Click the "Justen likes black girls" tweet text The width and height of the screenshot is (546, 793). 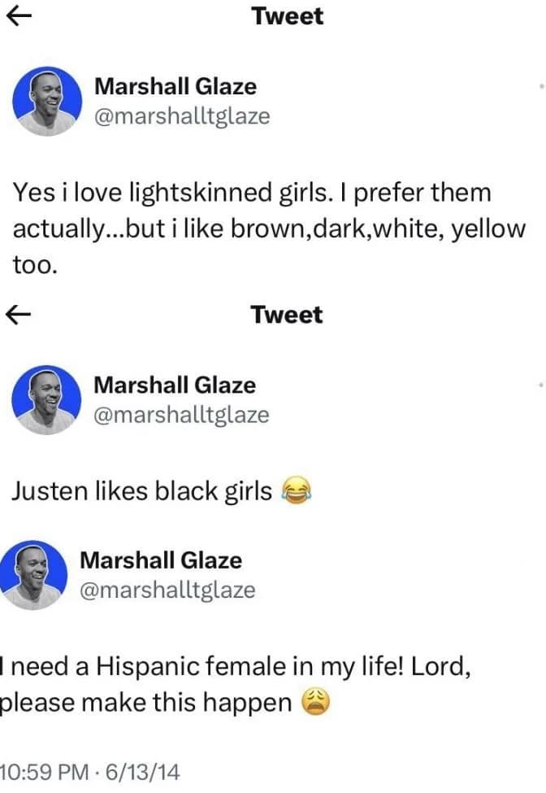(142, 490)
